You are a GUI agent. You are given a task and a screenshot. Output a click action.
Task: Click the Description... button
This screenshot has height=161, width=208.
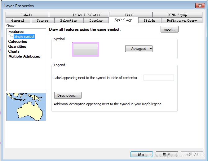68,95
